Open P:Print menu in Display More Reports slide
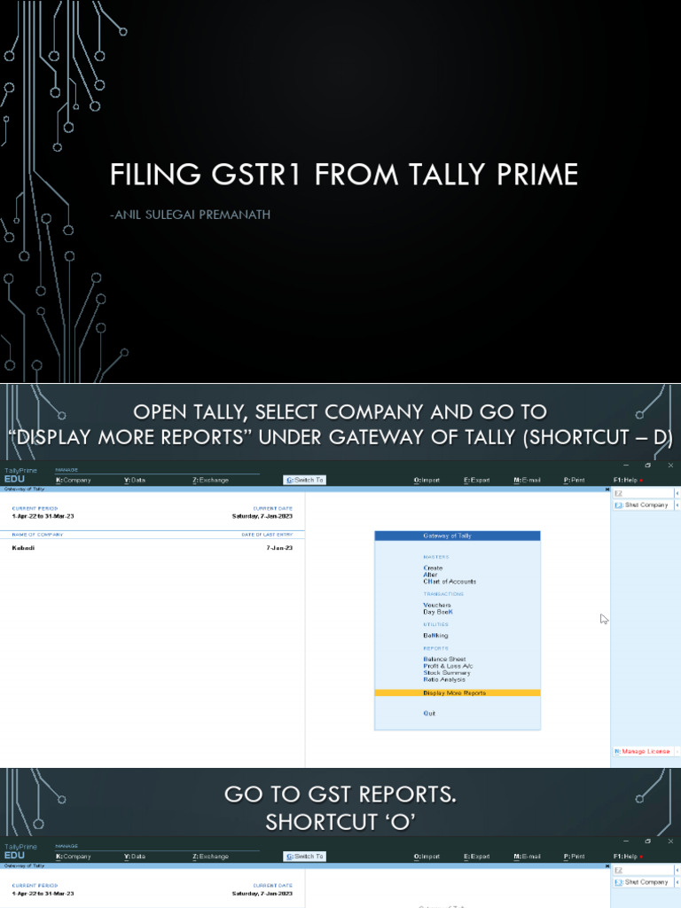The image size is (681, 908). click(574, 480)
